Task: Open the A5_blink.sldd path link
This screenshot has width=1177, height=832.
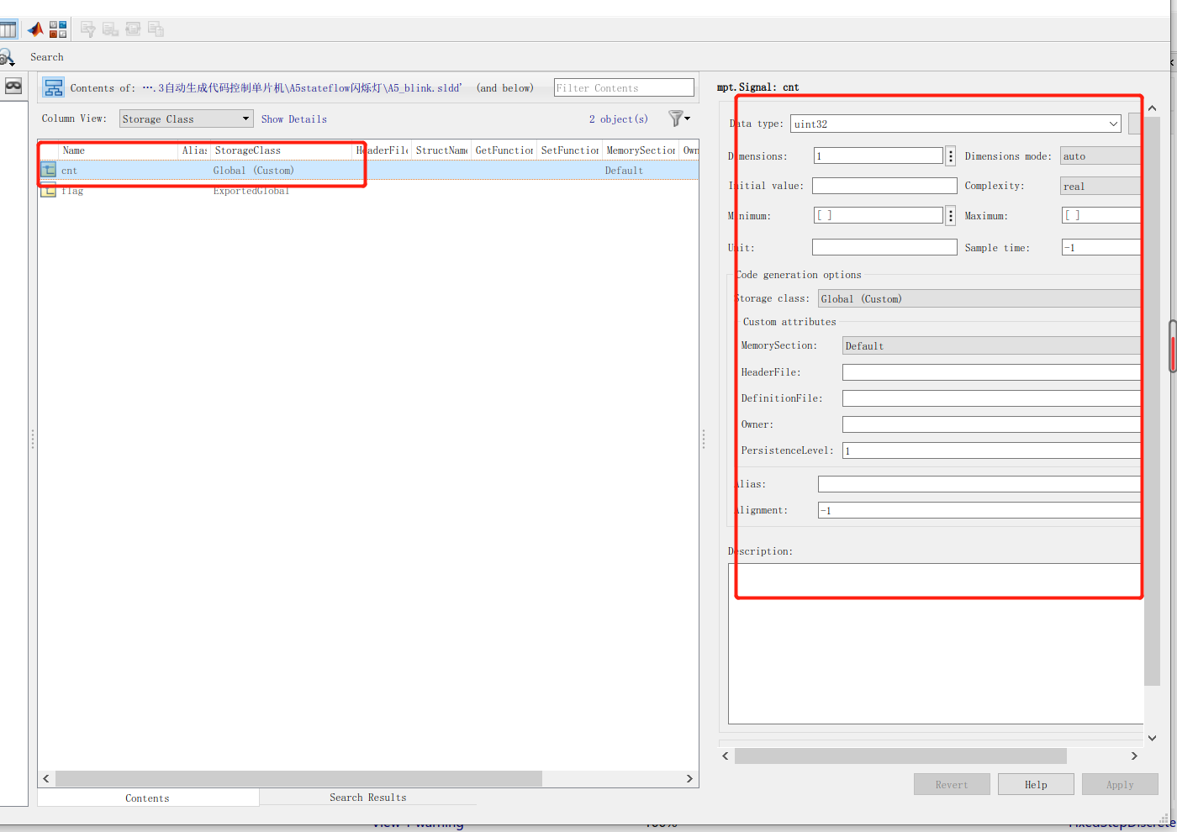Action: 302,87
